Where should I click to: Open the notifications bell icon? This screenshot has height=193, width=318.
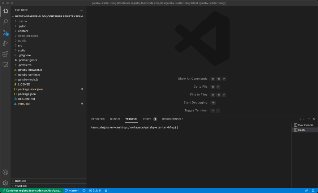313,190
